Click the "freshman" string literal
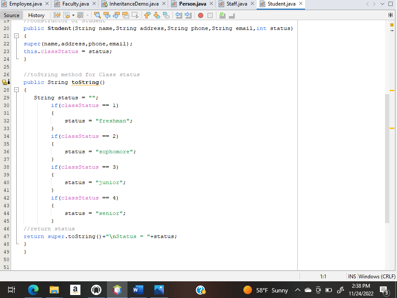Image resolution: width=397 pixels, height=298 pixels. click(x=112, y=121)
